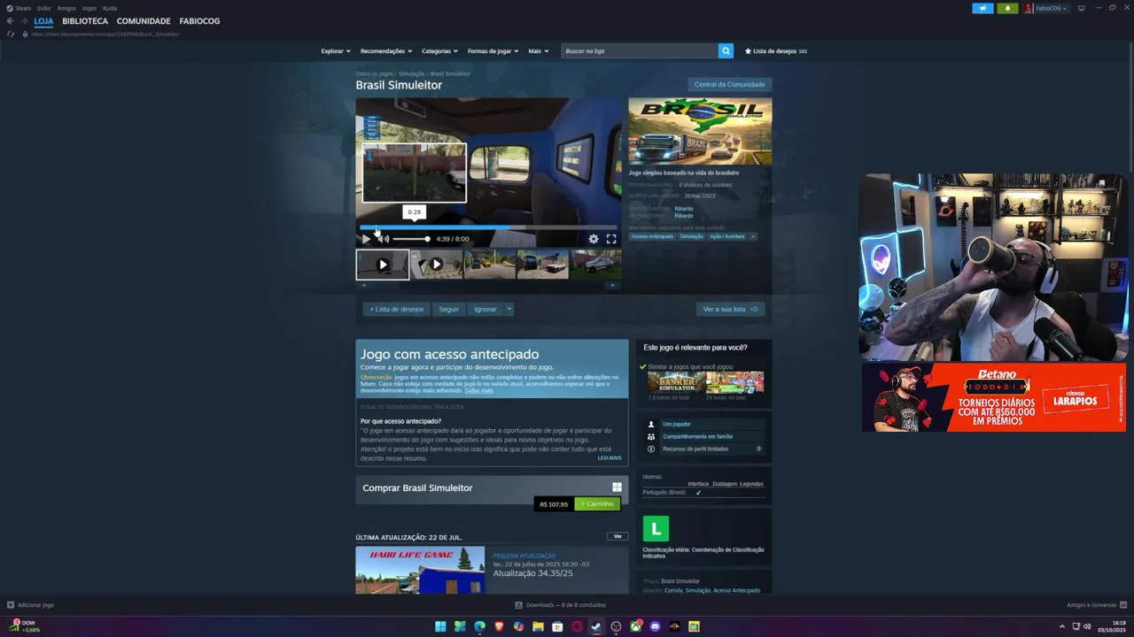Reload the store page
Viewport: 1134px width, 637px height.
[x=11, y=34]
